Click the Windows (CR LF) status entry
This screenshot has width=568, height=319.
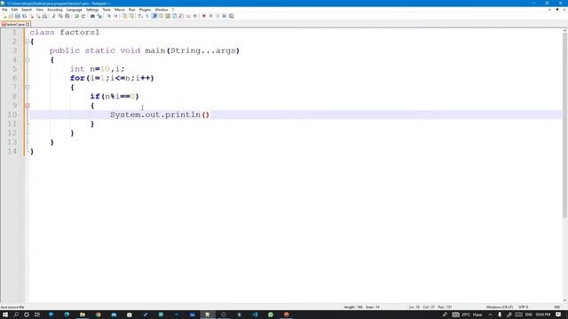500,307
